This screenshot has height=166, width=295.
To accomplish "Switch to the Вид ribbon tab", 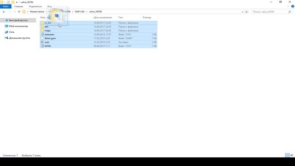I will point(49,6).
